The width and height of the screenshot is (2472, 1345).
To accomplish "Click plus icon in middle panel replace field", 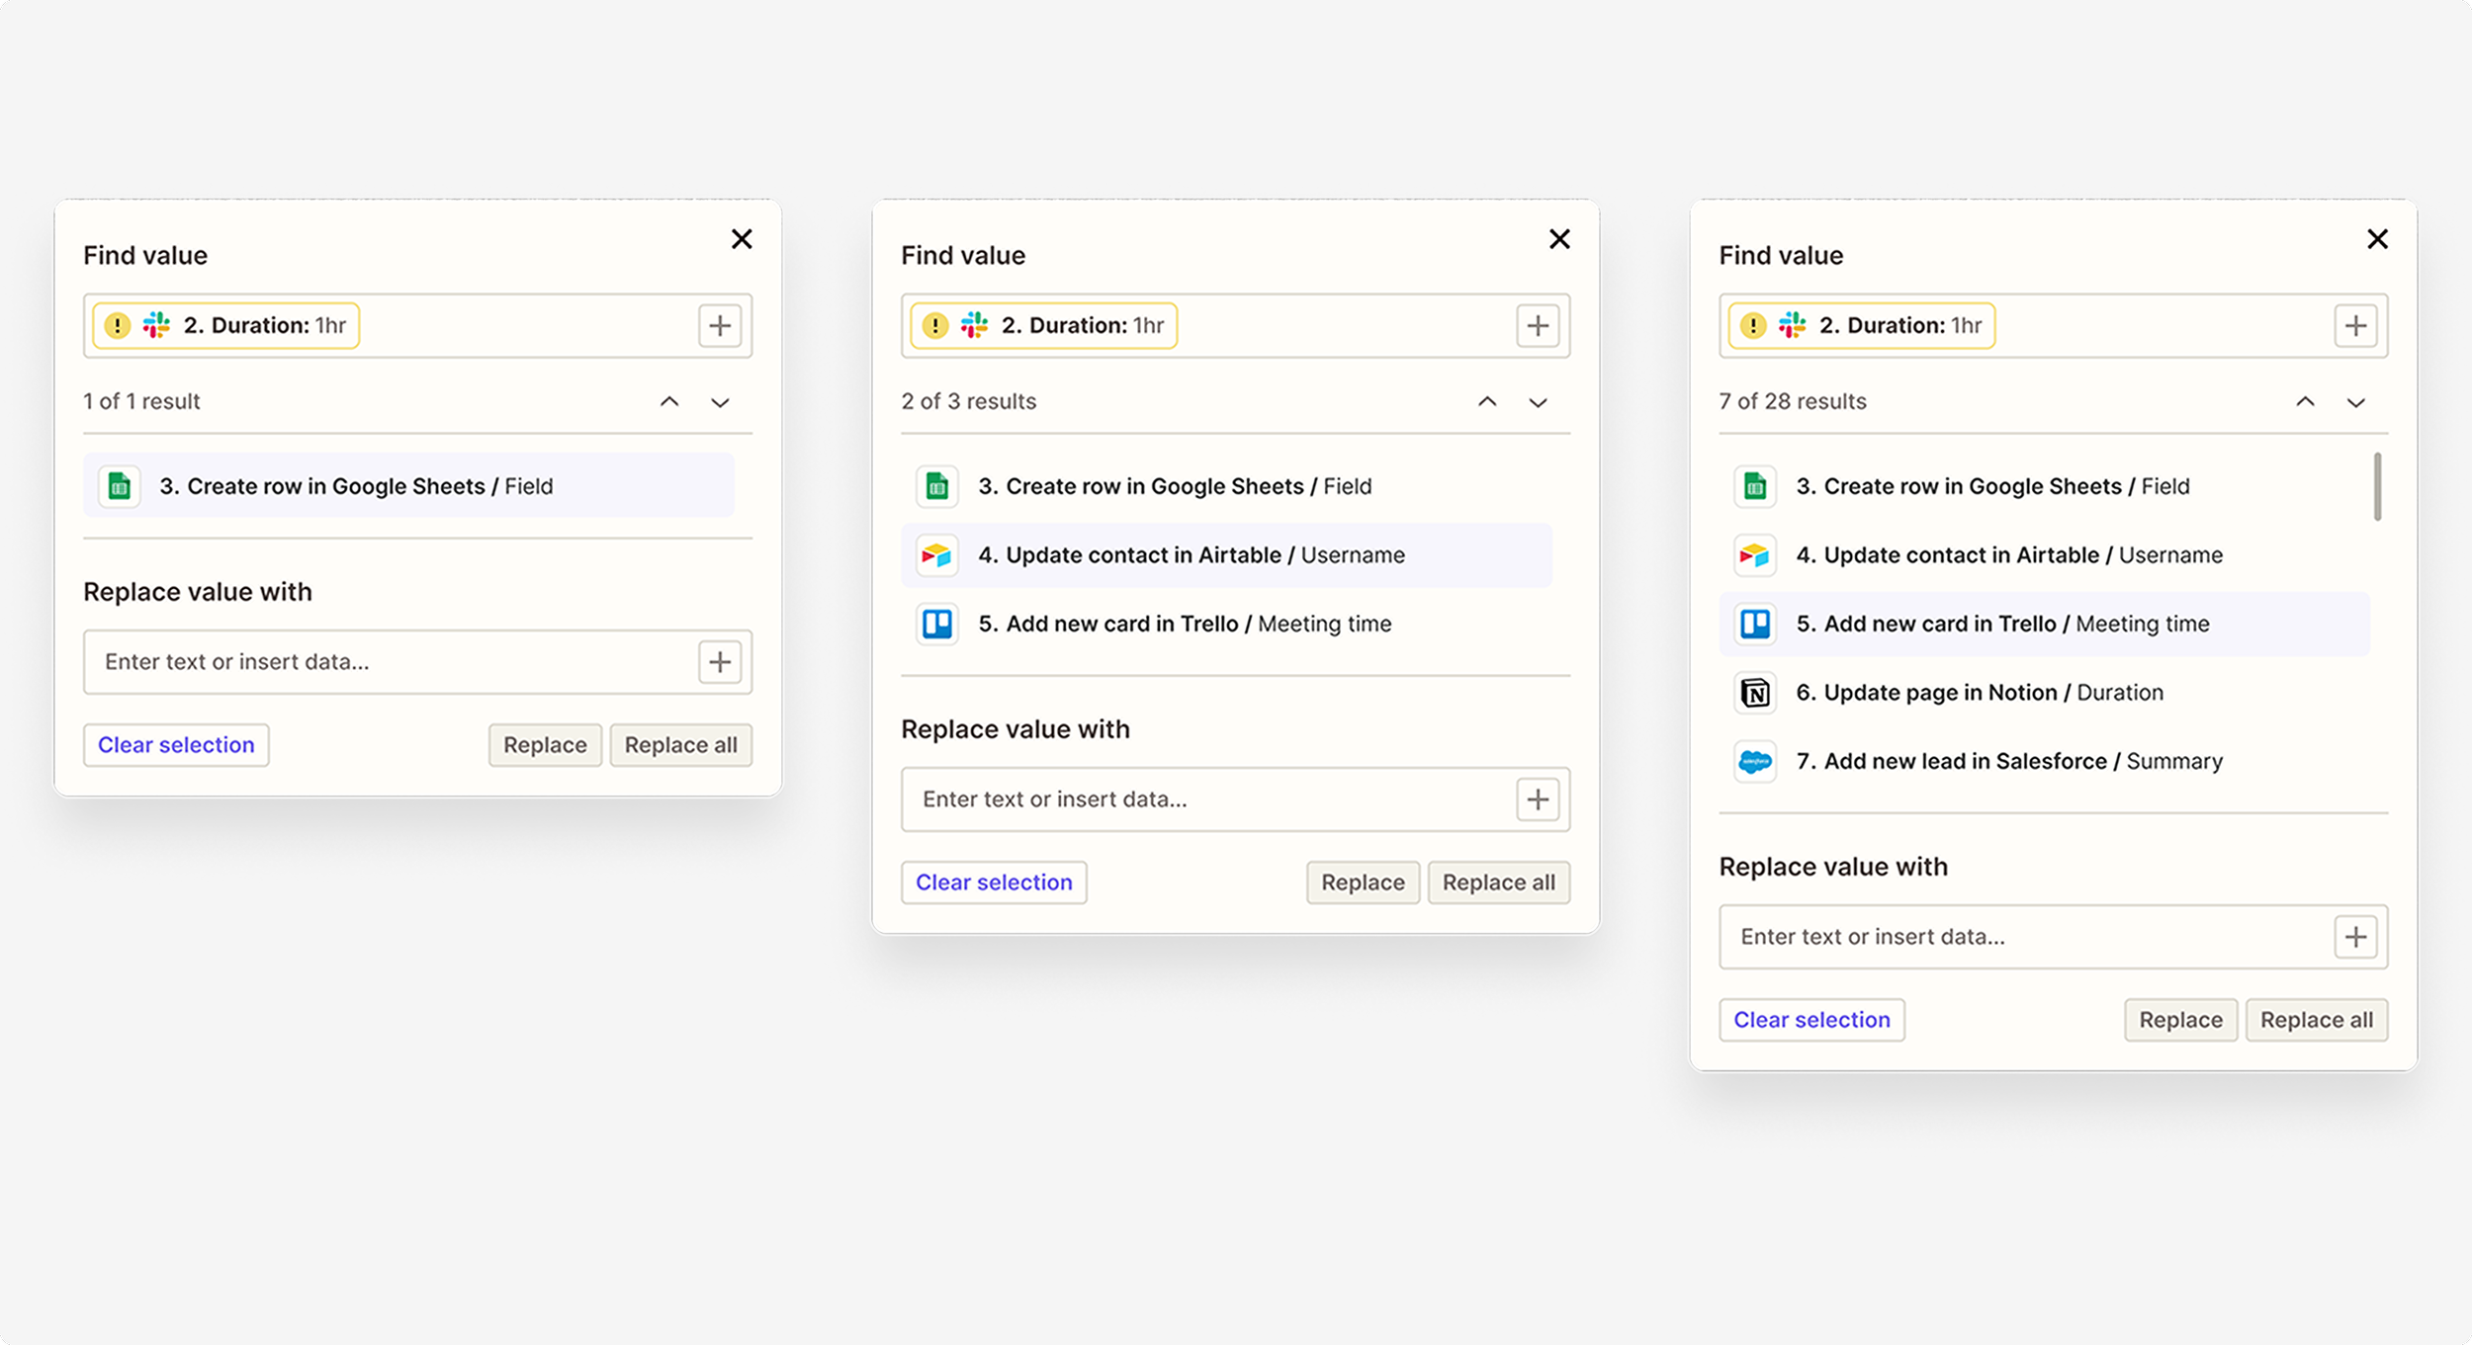I will click(1538, 799).
